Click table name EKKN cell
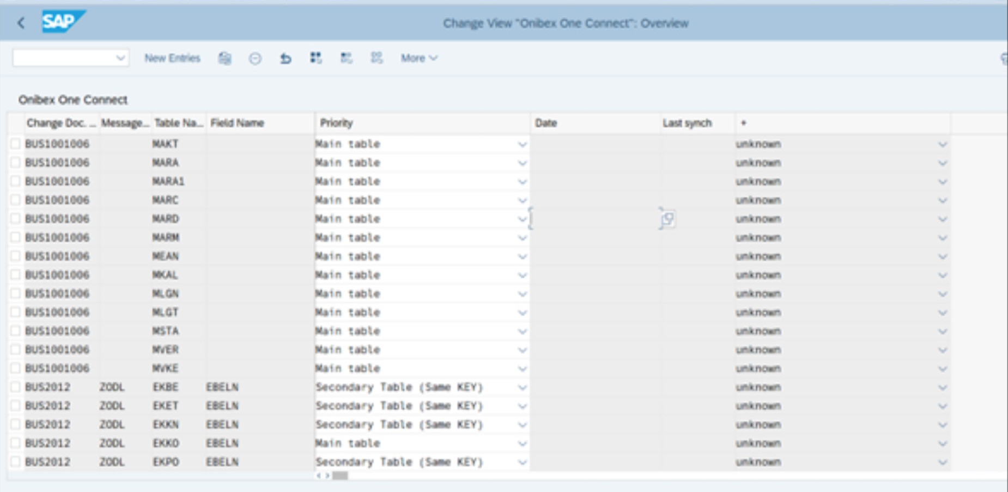Image resolution: width=1008 pixels, height=492 pixels. pyautogui.click(x=179, y=425)
